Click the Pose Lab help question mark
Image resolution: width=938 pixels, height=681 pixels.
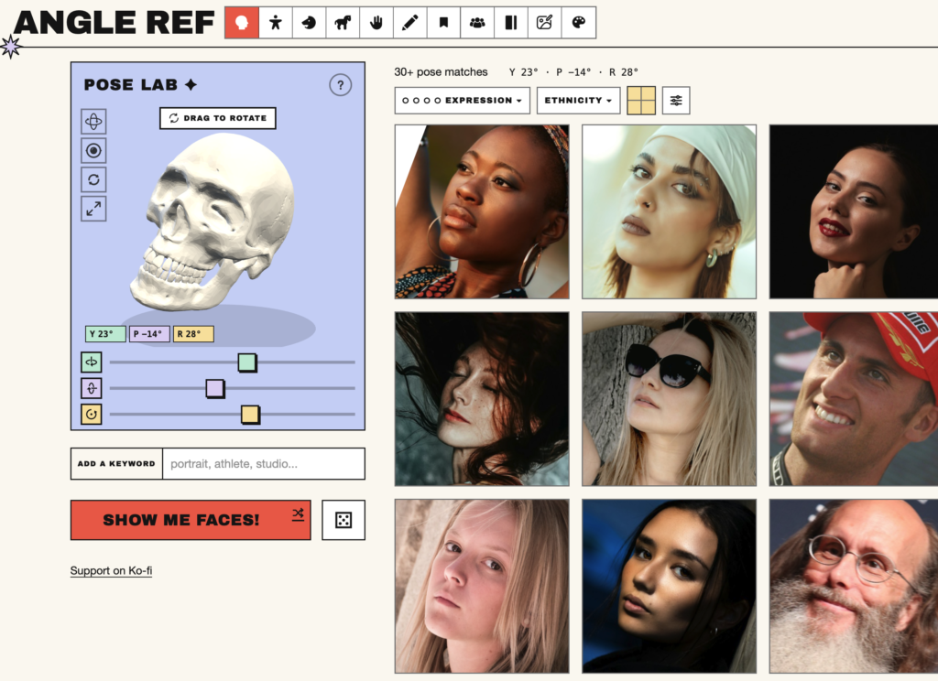(341, 85)
